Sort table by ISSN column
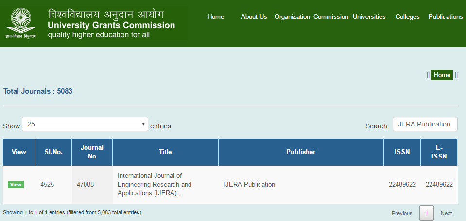This screenshot has height=221, width=466. point(402,152)
